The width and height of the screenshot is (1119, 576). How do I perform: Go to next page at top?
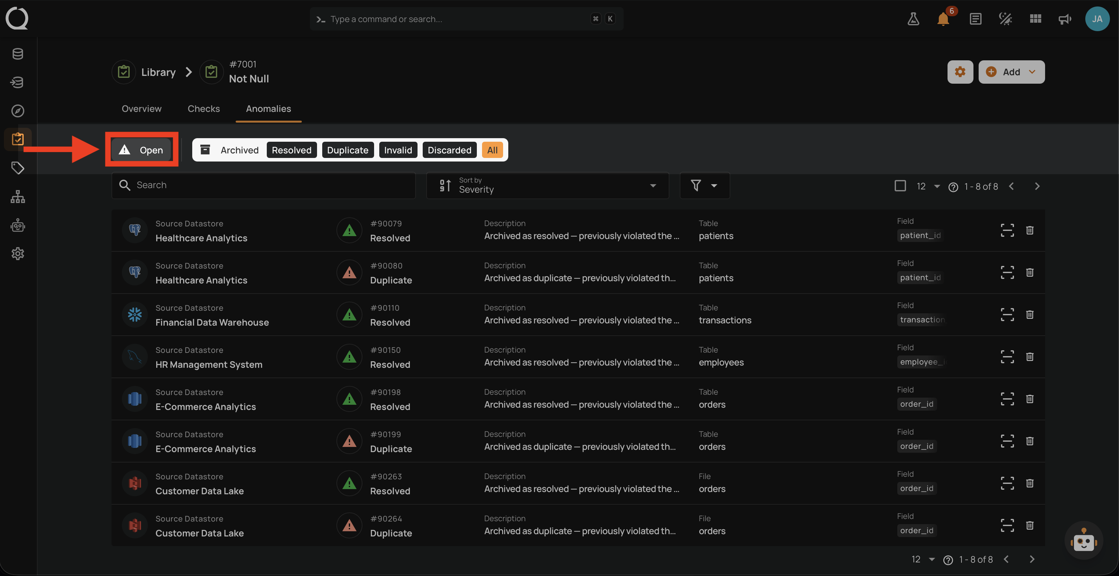click(x=1037, y=186)
